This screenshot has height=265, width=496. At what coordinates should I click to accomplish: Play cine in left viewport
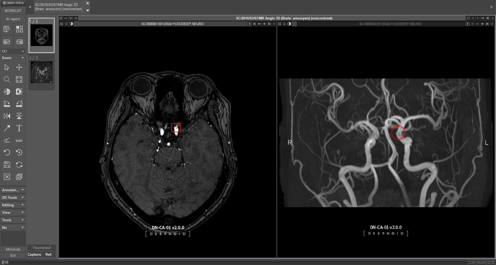[x=249, y=24]
